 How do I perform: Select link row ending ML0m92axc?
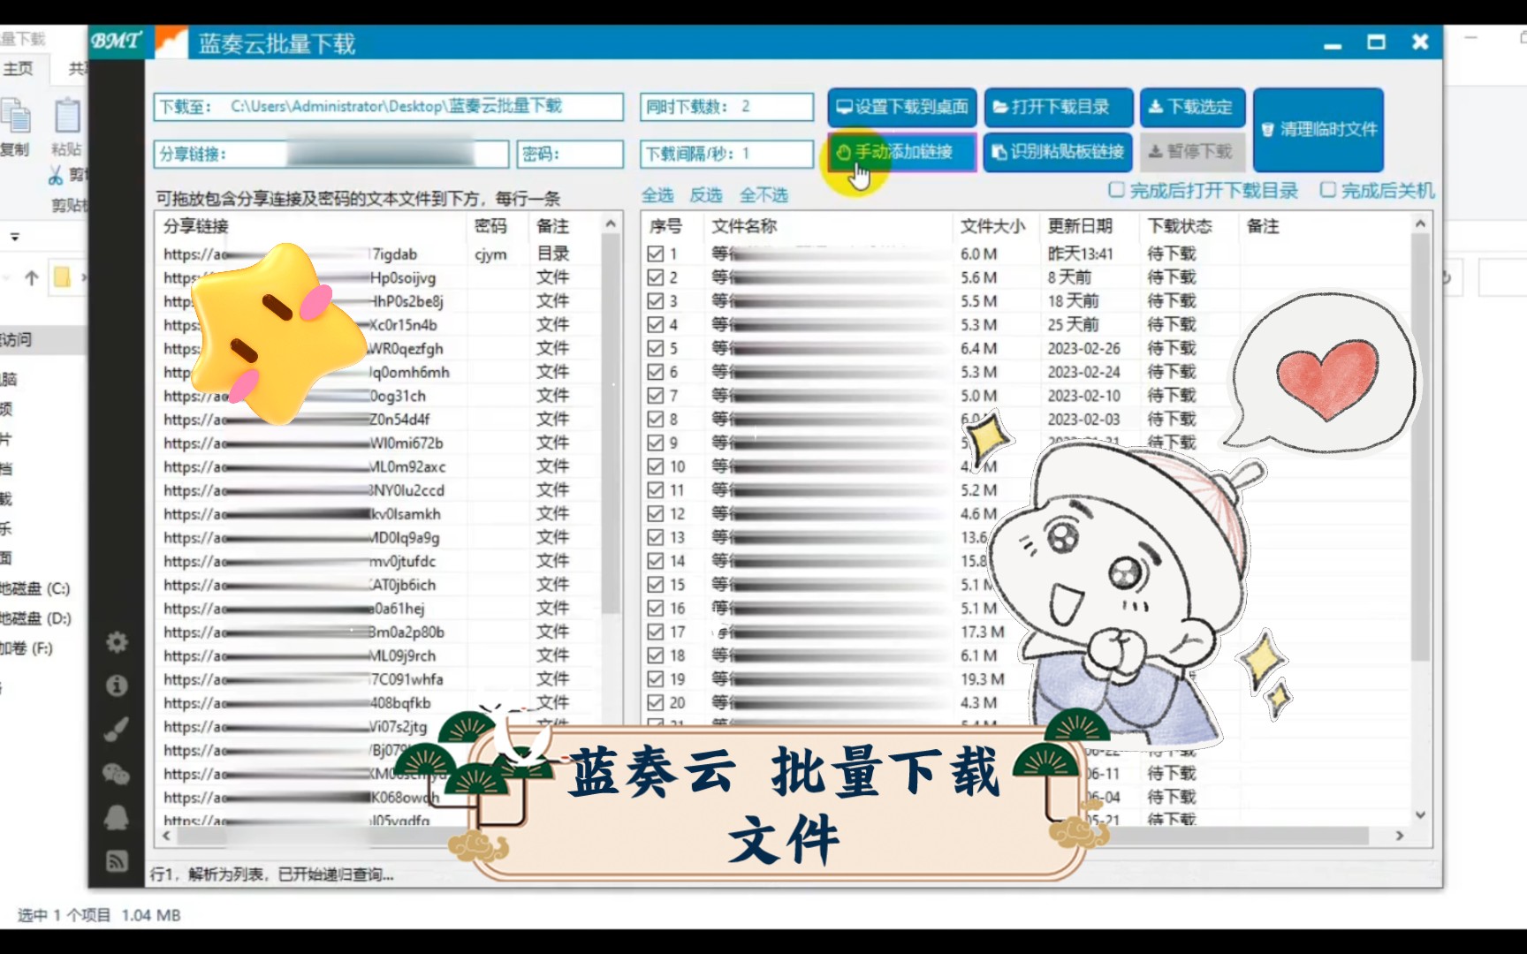380,466
